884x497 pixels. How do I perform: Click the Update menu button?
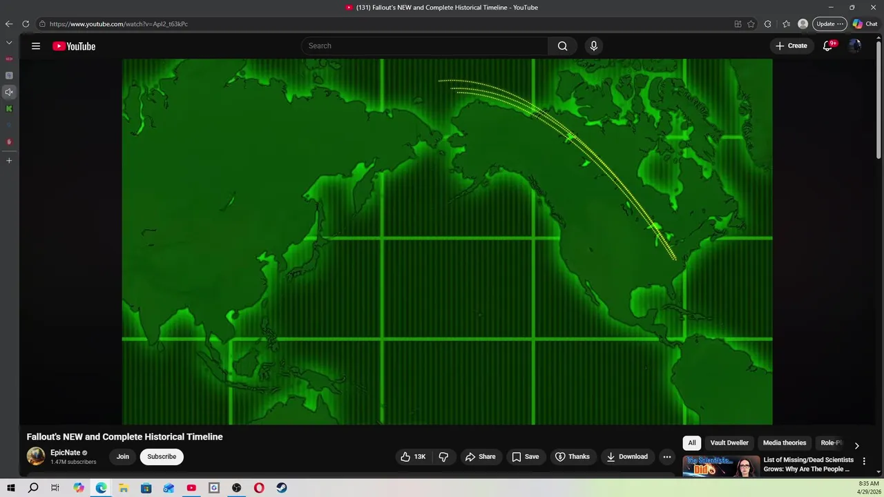829,24
